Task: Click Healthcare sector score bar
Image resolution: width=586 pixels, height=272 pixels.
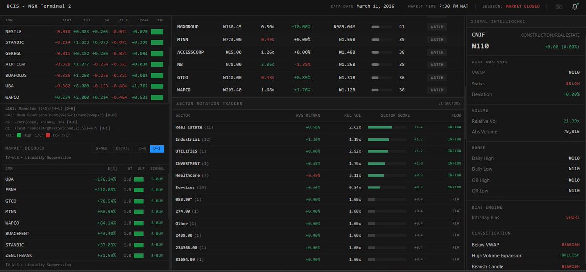Action: coord(388,175)
